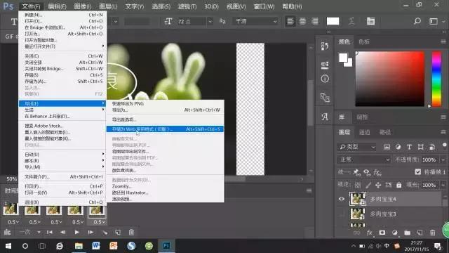This screenshot has width=449, height=253.
Task: Open the layer filter 类型 dropdown
Action: point(356,147)
